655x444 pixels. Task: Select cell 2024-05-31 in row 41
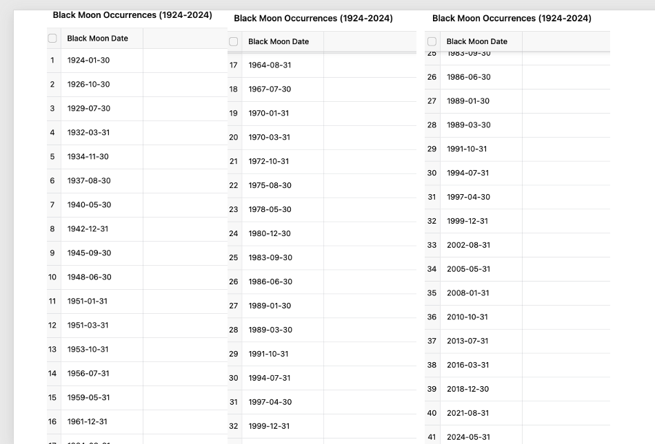tap(481, 436)
